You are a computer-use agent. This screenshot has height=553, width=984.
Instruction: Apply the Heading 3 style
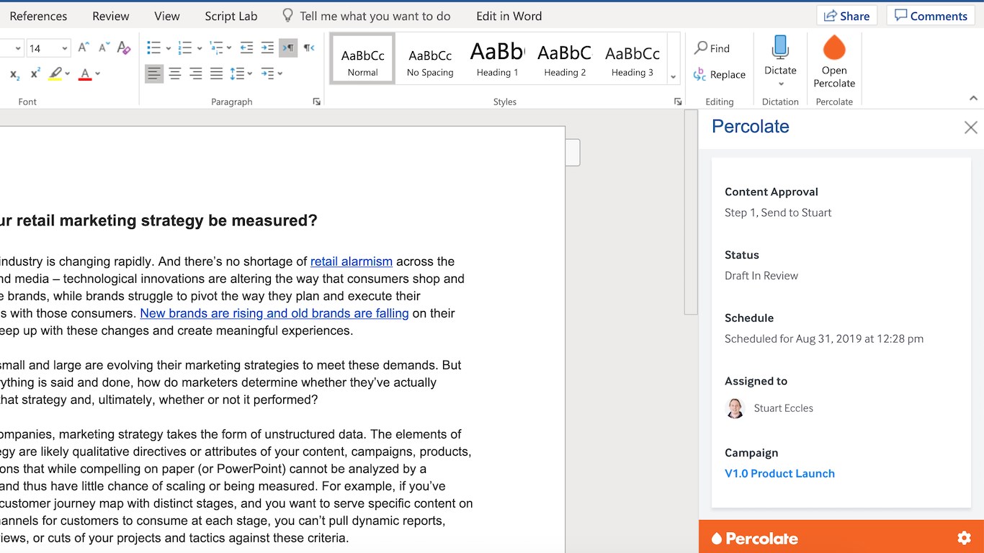coord(632,59)
